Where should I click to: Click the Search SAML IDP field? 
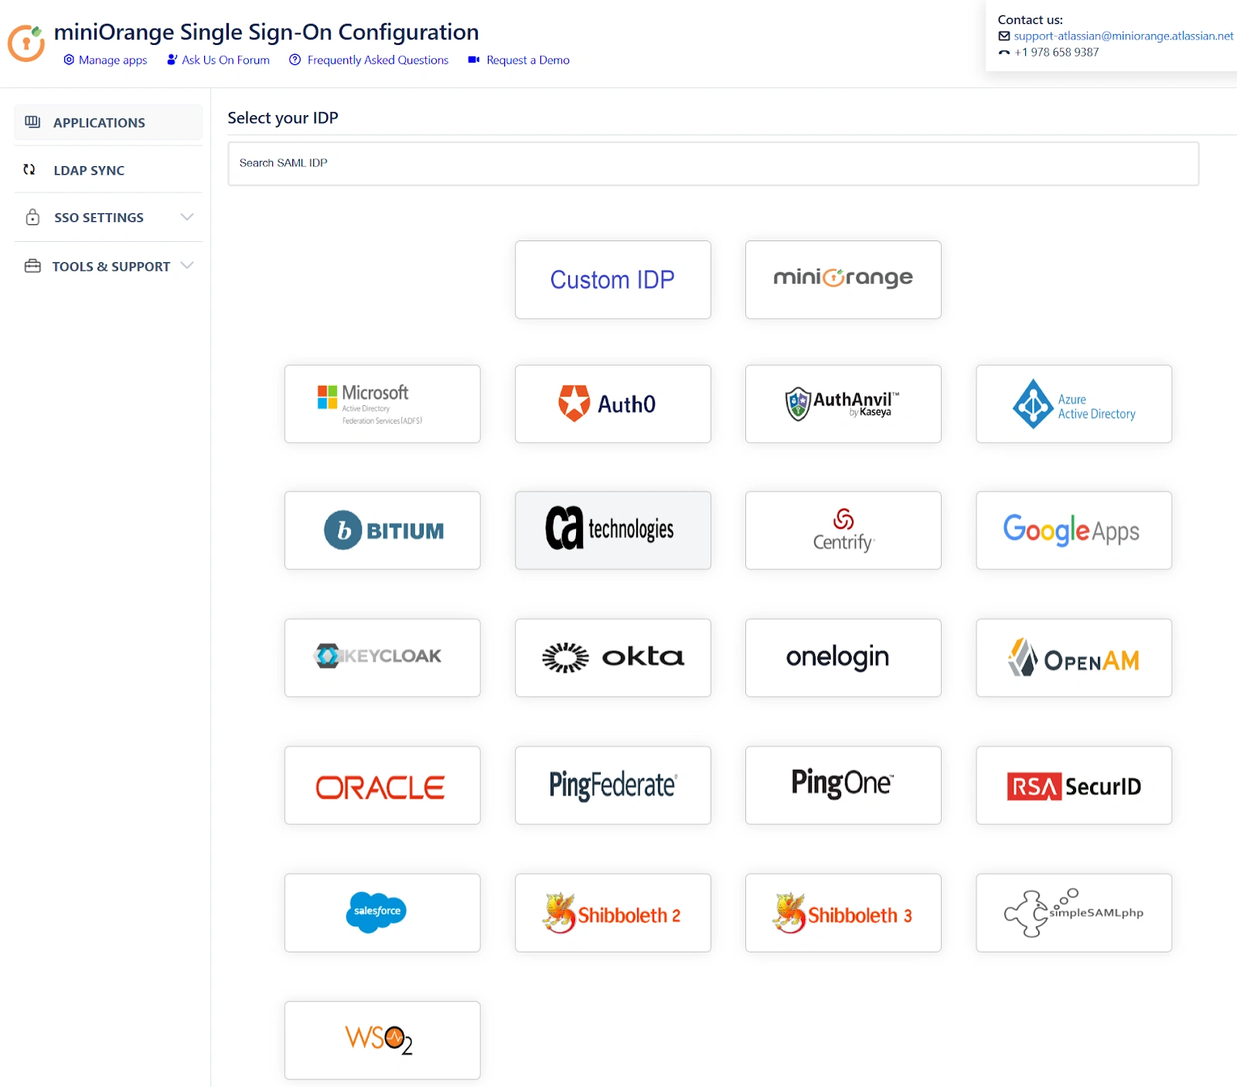click(714, 164)
